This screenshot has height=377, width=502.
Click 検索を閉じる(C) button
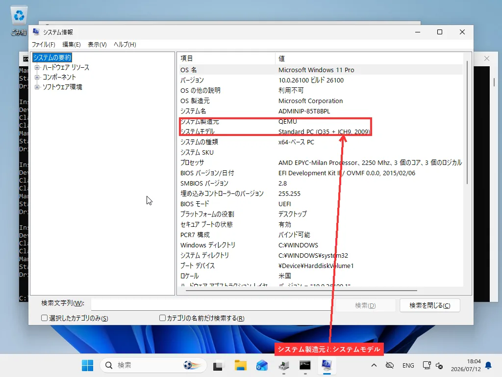coord(429,305)
